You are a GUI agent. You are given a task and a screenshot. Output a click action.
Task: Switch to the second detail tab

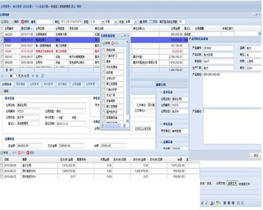tap(21, 84)
